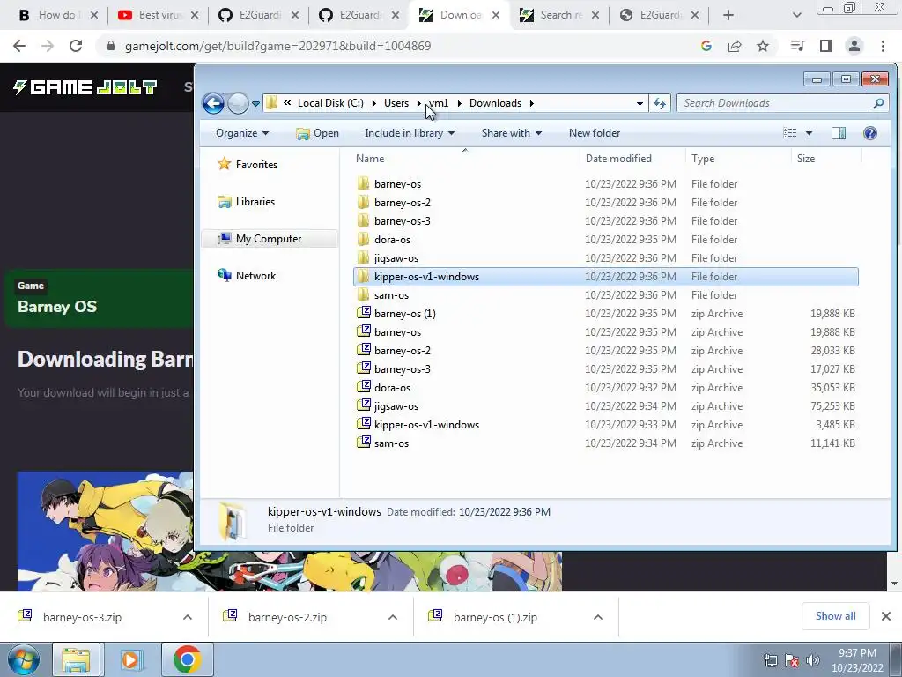
Task: Switch to the YouTube 'Best viru' tab
Action: click(157, 15)
